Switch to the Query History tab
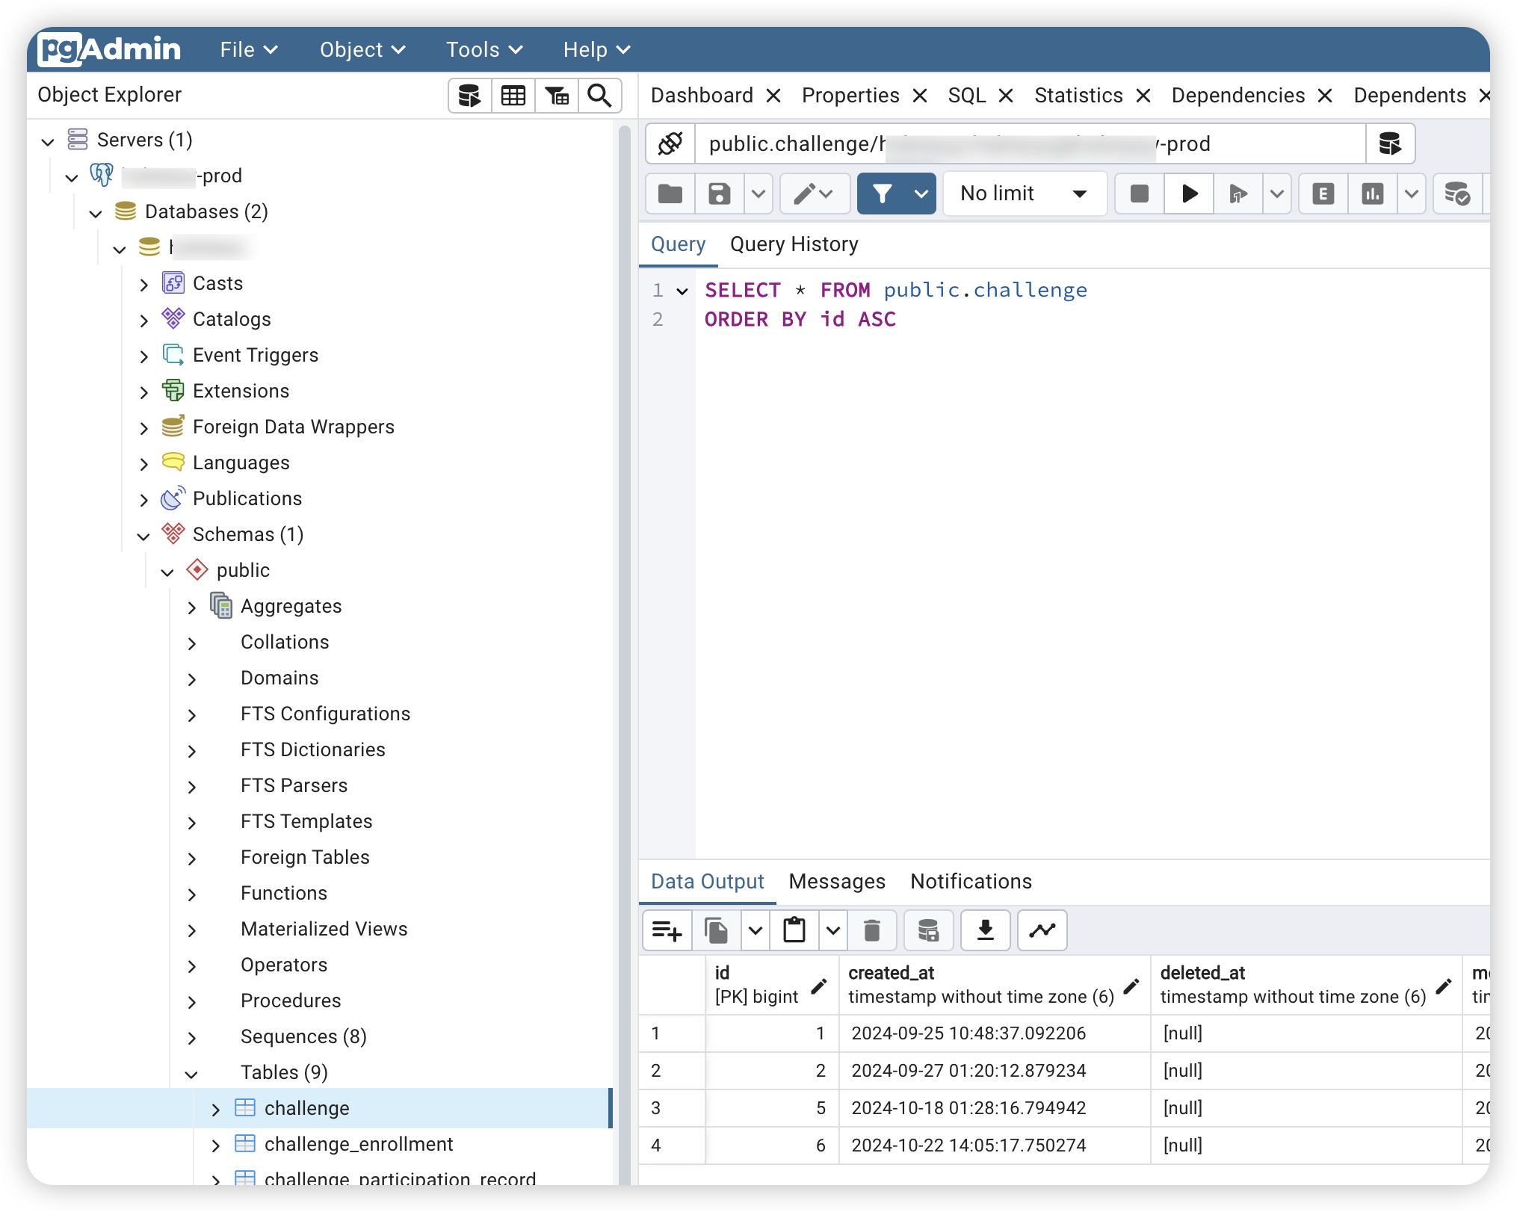Image resolution: width=1517 pixels, height=1212 pixels. 794,244
